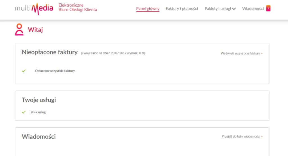Click Elektroniczne Biuro Obsługi Klienta header text
This screenshot has width=288, height=156.
(78, 8)
